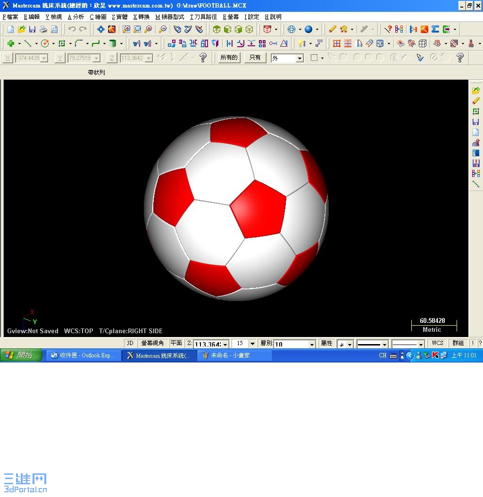Click the 屬性 attributes button

pos(326,343)
